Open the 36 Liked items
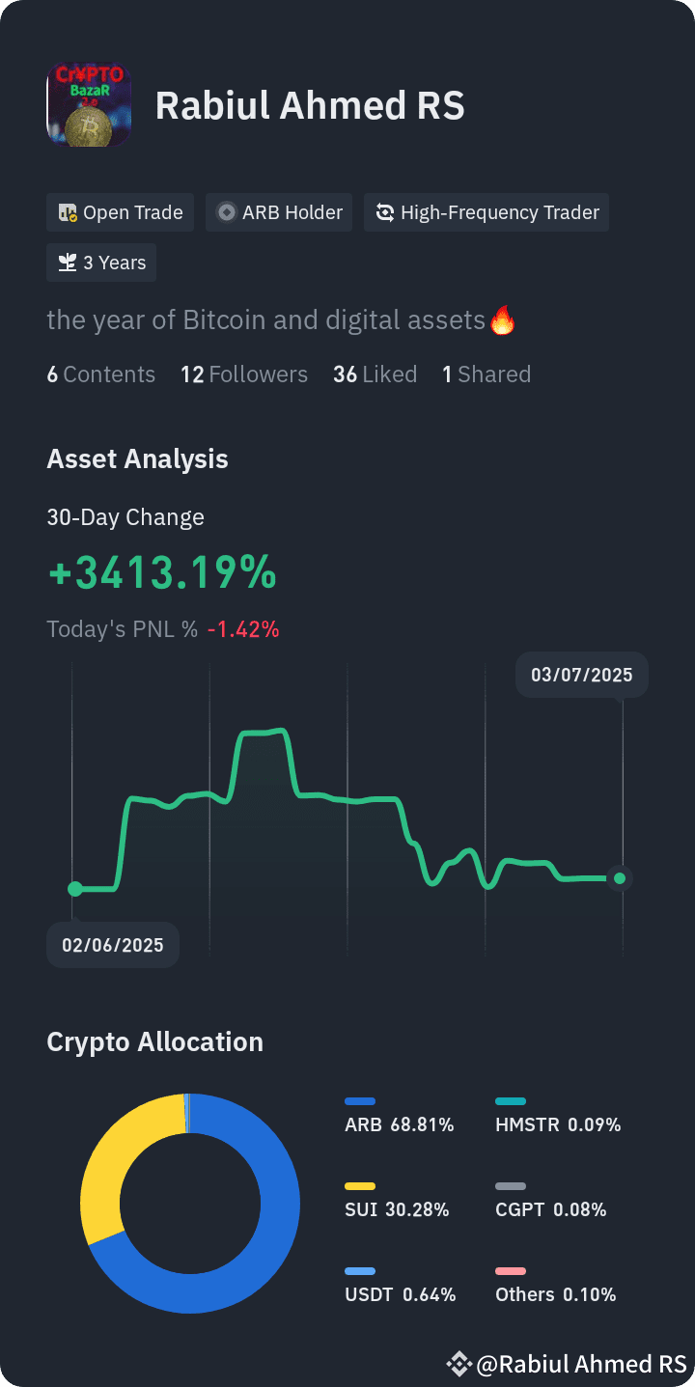This screenshot has width=695, height=1387. coord(375,374)
